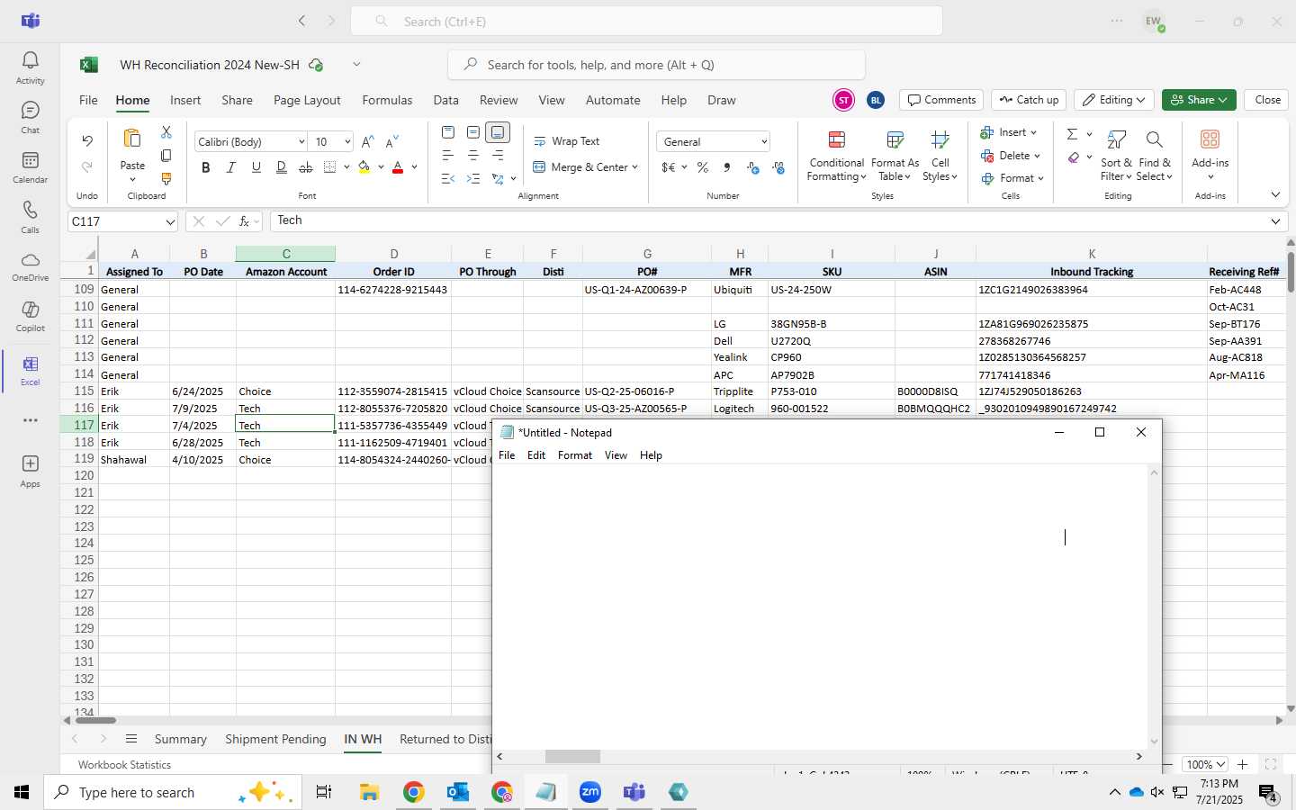Click the Cut scissors icon
This screenshot has height=810, width=1296.
[166, 132]
